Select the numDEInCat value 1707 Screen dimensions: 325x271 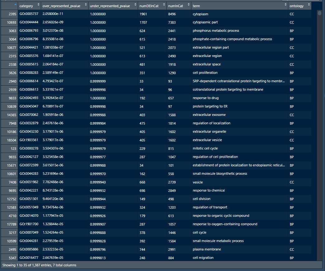point(143,22)
